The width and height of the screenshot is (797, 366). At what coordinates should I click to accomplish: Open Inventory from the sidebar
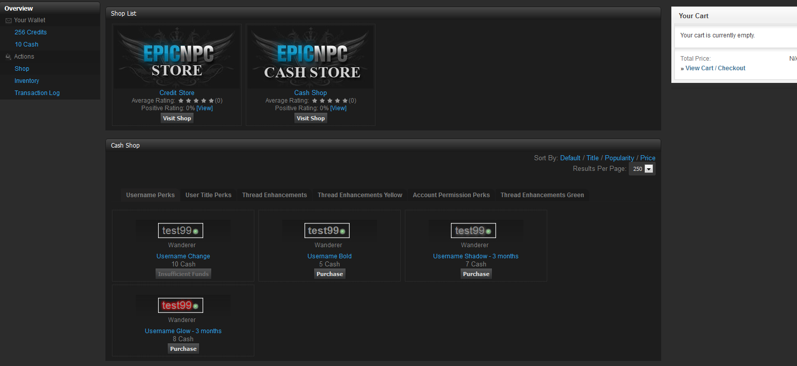[27, 81]
